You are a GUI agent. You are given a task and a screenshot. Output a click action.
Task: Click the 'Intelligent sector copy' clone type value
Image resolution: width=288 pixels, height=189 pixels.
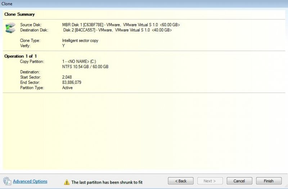coord(80,40)
